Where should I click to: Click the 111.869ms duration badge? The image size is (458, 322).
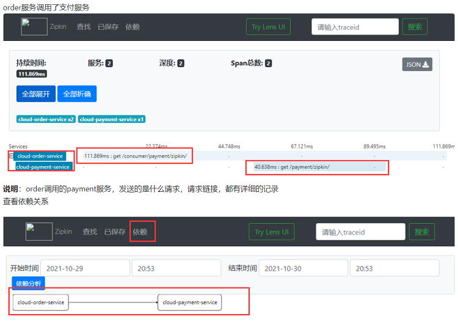pyautogui.click(x=32, y=74)
